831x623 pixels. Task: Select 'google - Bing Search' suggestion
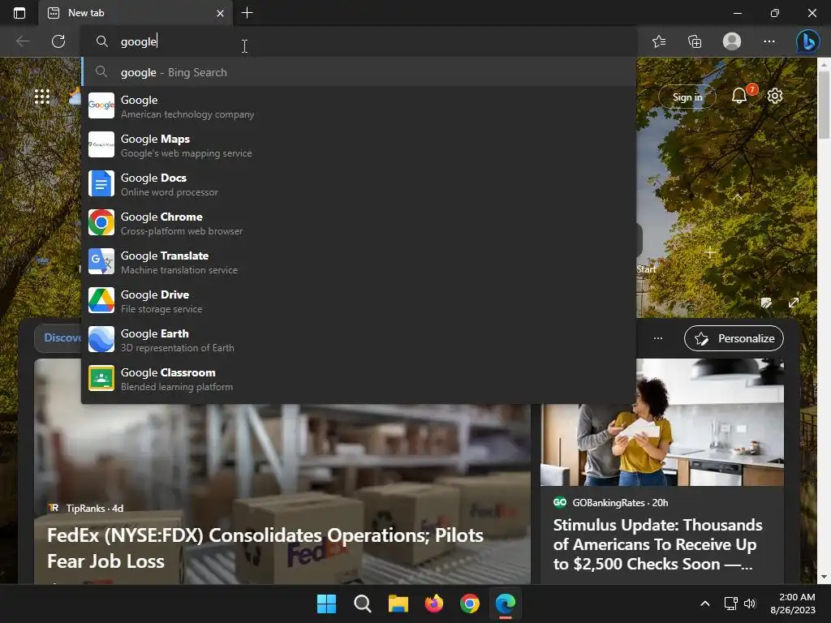pos(359,72)
